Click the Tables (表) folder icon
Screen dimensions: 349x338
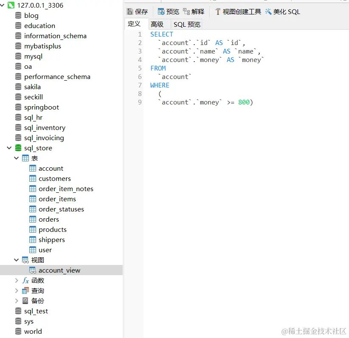[25, 158]
